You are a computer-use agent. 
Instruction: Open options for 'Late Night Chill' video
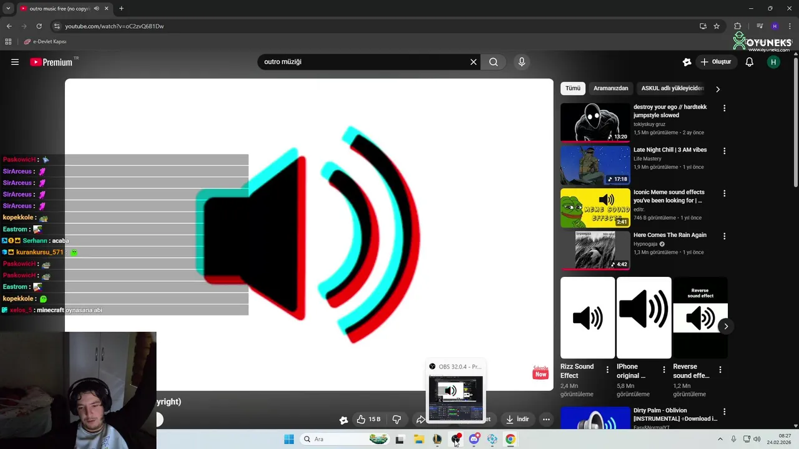pos(724,151)
